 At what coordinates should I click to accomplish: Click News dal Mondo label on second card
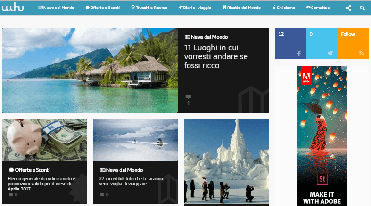coord(121,170)
